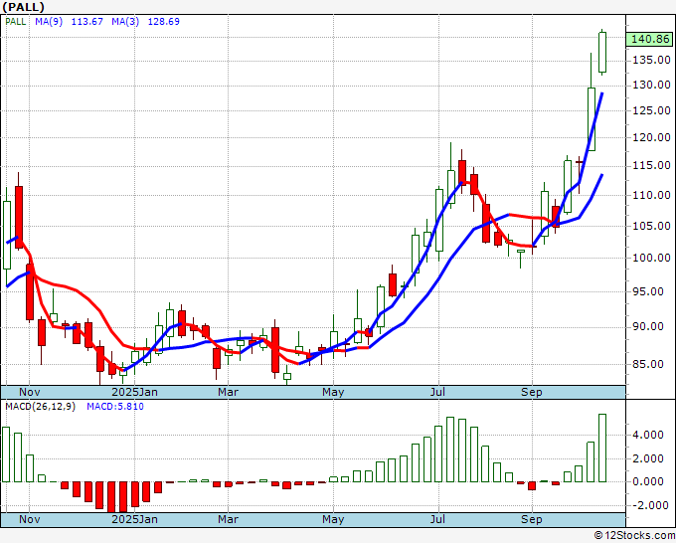The image size is (676, 543).
Task: Click the May label on MACD panel axis
Action: point(333,519)
